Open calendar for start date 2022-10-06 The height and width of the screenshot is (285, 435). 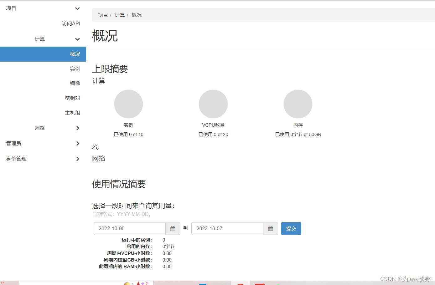point(173,228)
